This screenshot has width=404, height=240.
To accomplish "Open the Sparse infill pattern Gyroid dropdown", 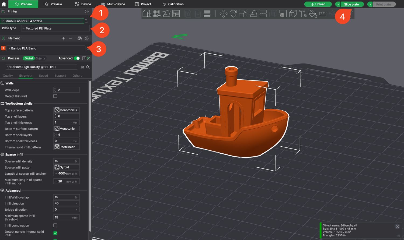I will (x=67, y=167).
